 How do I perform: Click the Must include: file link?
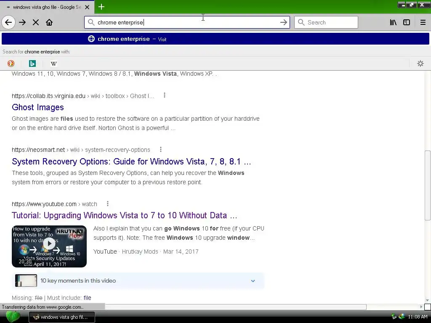pyautogui.click(x=87, y=298)
